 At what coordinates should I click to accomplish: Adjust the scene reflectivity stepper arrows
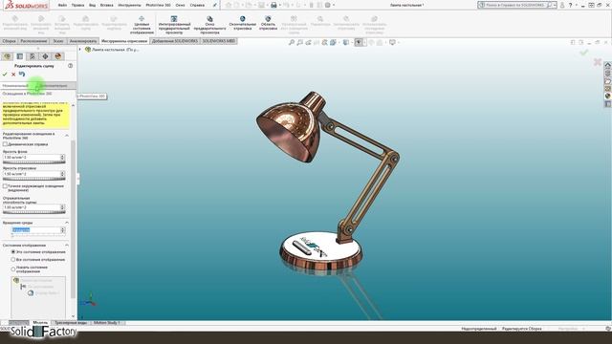click(x=62, y=207)
